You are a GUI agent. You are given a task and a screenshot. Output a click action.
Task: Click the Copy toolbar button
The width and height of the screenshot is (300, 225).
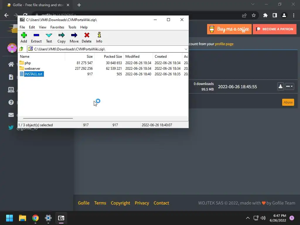coord(62,38)
